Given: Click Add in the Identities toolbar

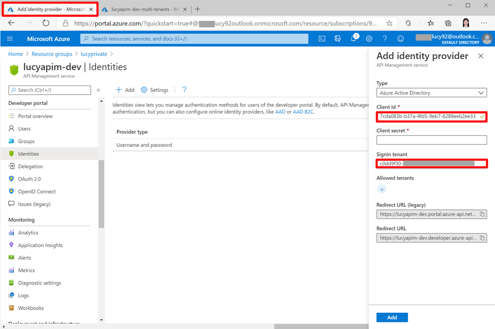Looking at the screenshot, I should tap(125, 90).
